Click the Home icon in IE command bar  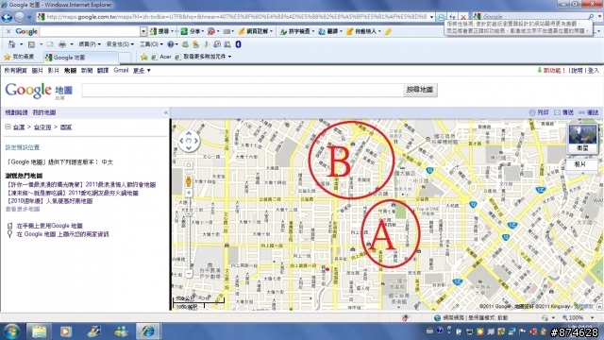[x=12, y=44]
